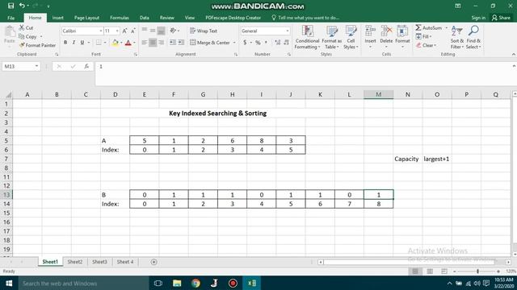Toggle Align Left for cell text

(x=144, y=43)
